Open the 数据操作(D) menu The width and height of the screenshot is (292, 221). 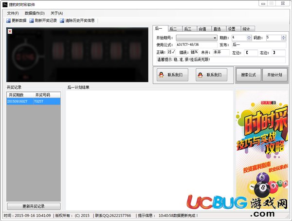click(x=35, y=13)
